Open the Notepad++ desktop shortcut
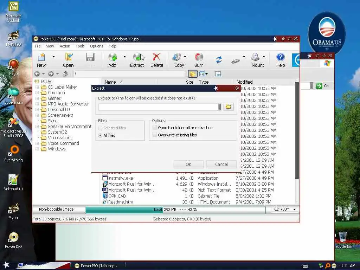 click(x=13, y=182)
